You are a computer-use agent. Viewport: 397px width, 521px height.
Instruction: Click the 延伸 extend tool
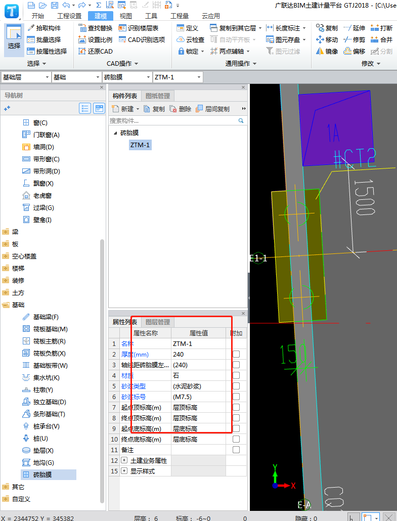[x=354, y=28]
